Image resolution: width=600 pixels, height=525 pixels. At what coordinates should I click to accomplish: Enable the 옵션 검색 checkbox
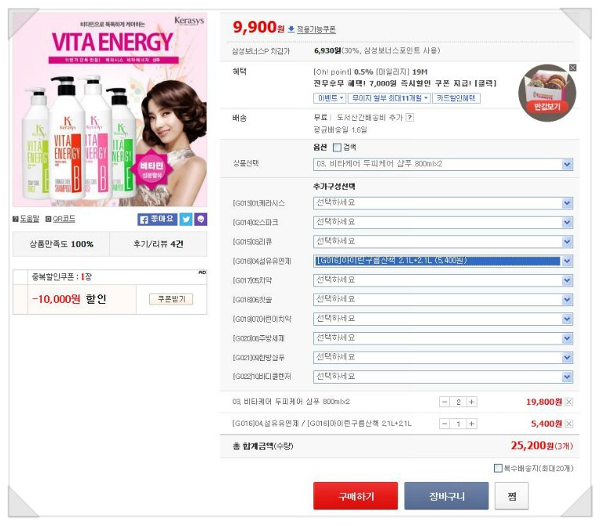pos(337,148)
